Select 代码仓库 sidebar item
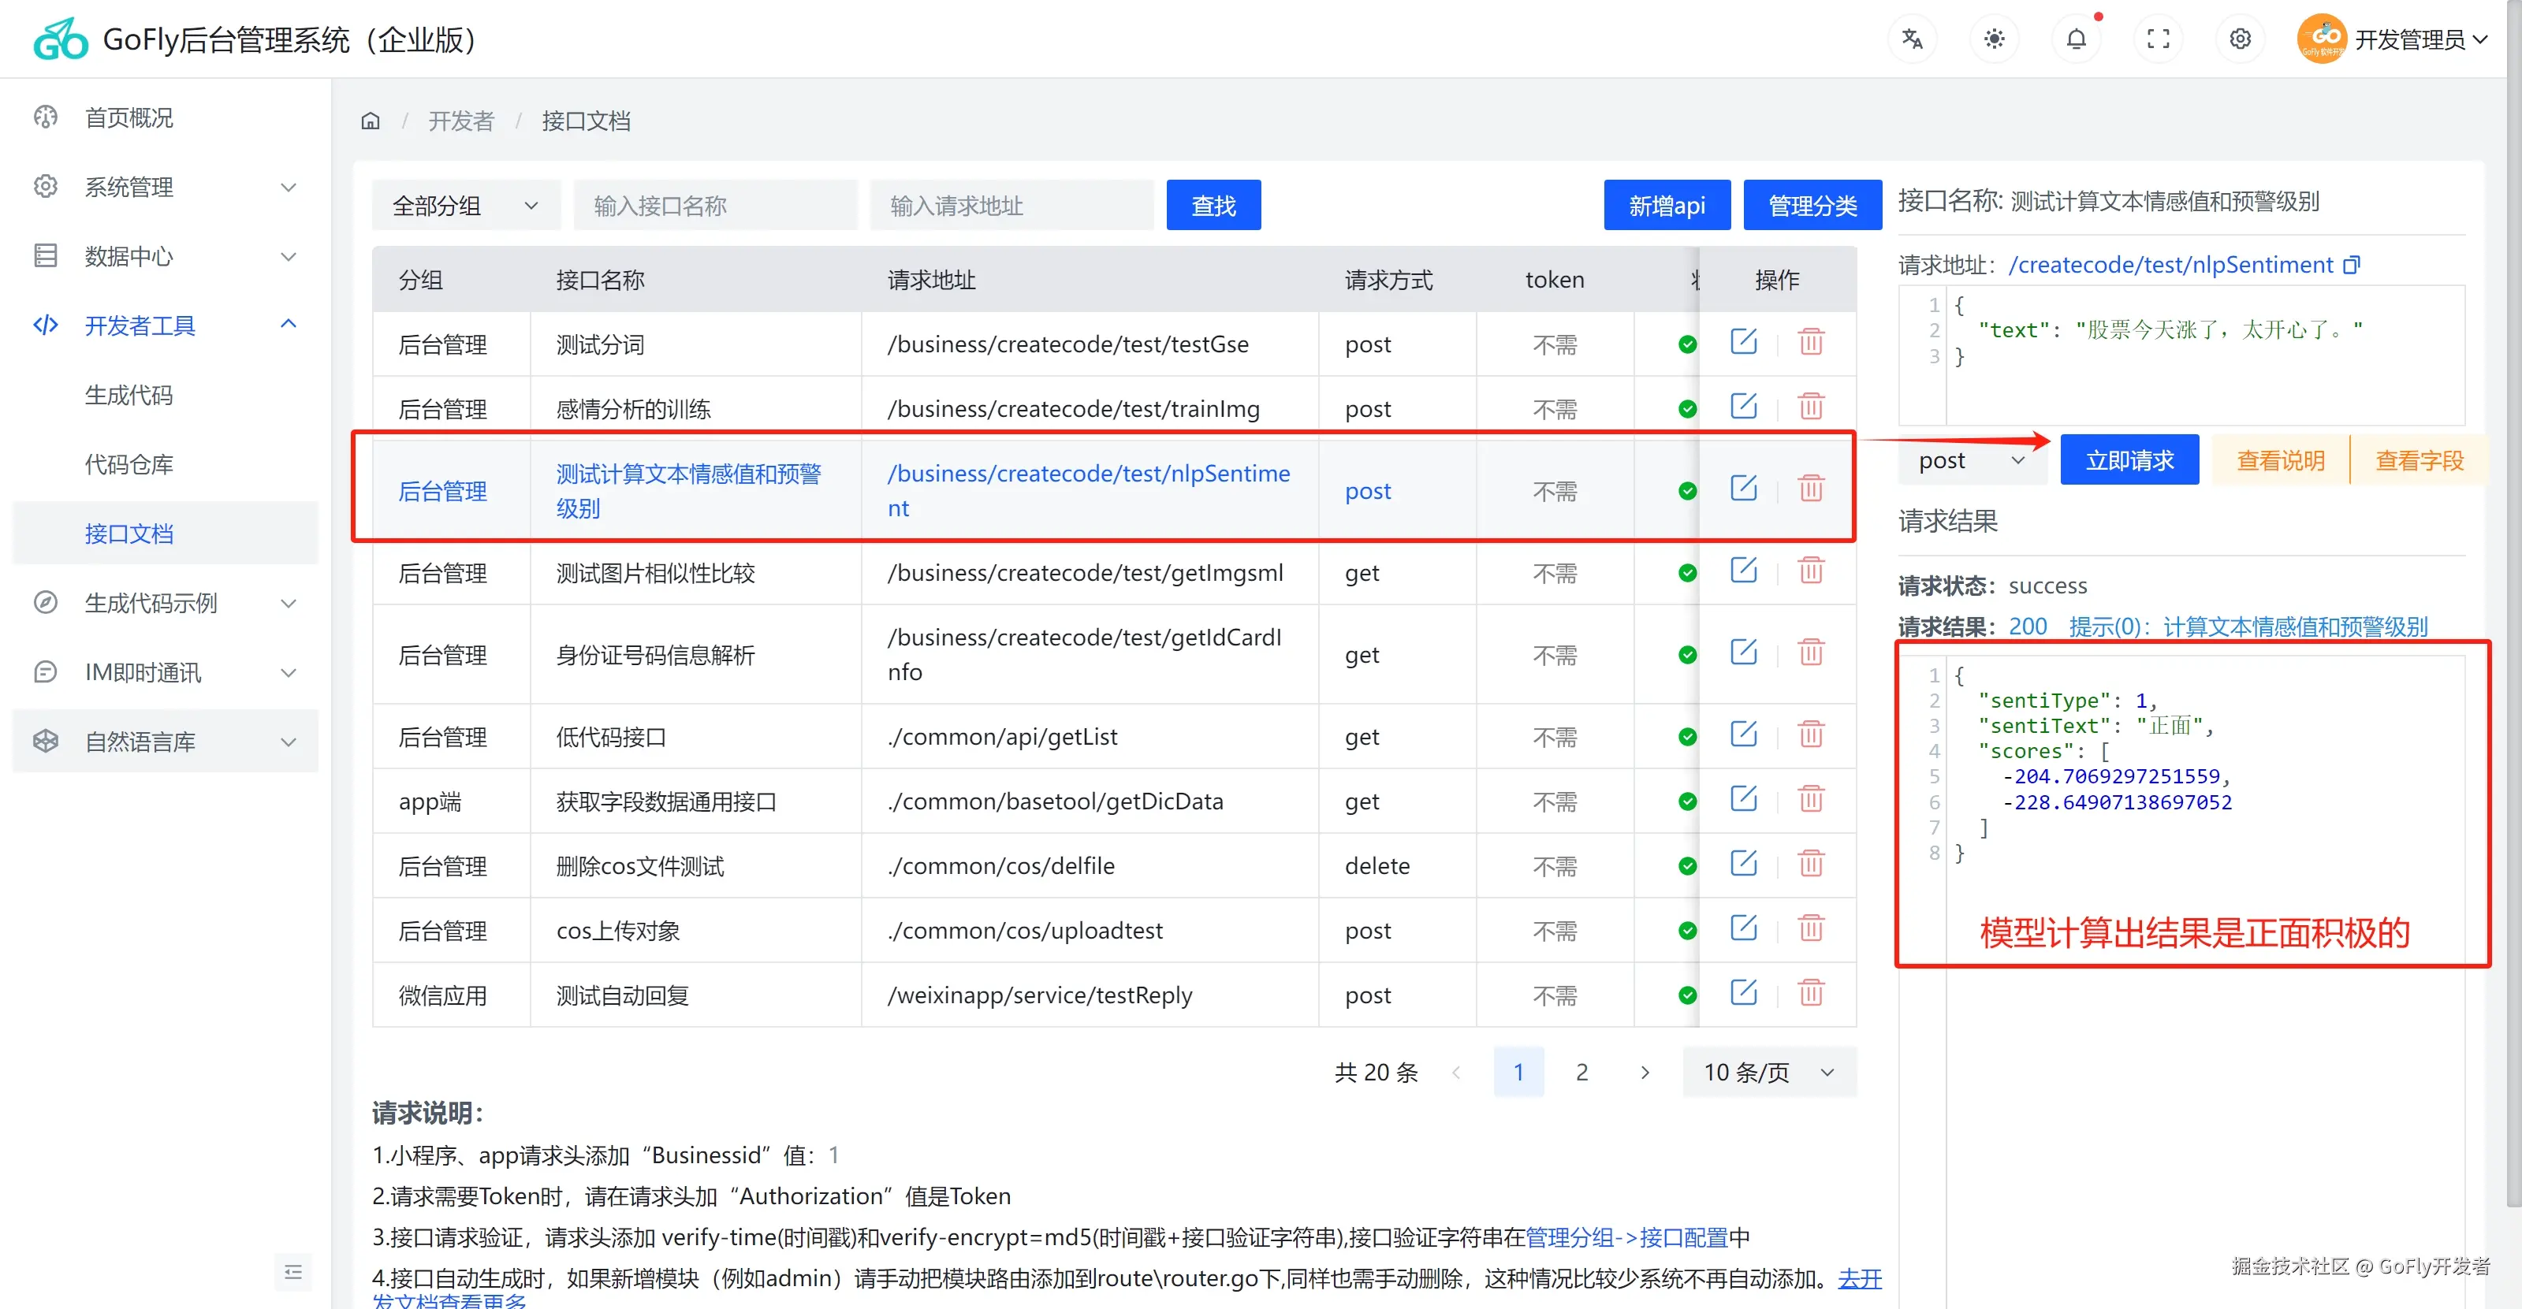Image resolution: width=2522 pixels, height=1309 pixels. pos(129,463)
